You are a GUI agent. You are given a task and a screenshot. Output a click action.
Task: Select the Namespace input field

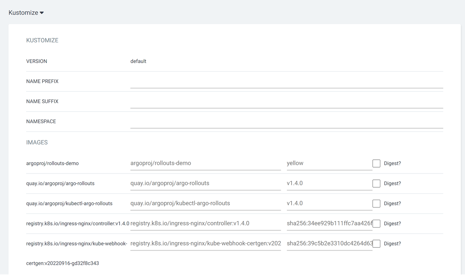point(286,122)
